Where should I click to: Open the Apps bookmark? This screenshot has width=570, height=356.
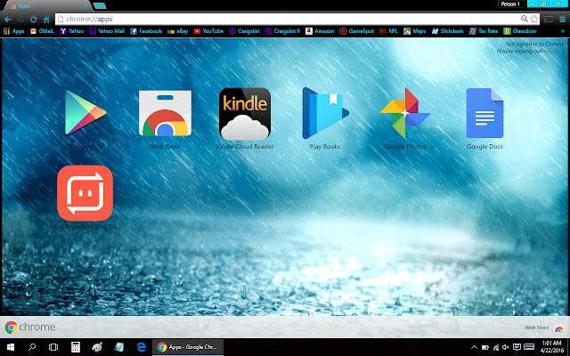click(x=14, y=31)
